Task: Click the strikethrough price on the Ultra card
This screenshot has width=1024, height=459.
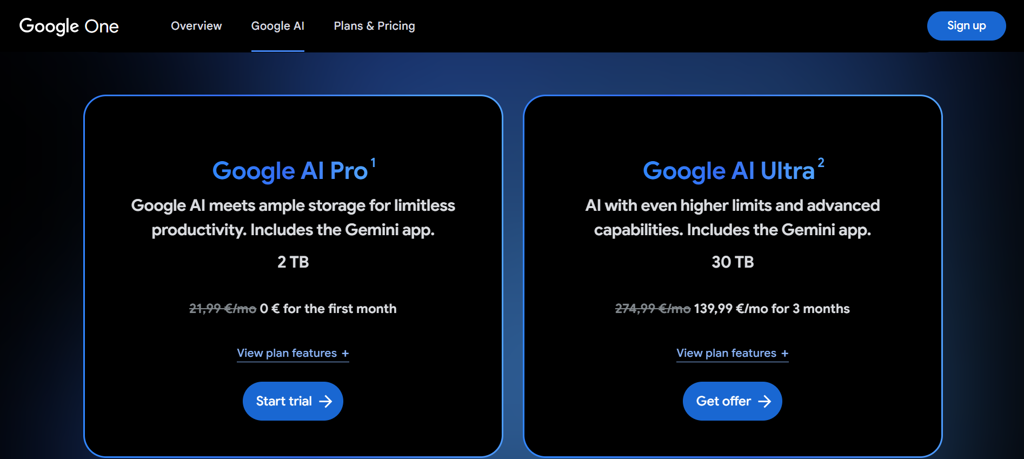Action: [652, 308]
